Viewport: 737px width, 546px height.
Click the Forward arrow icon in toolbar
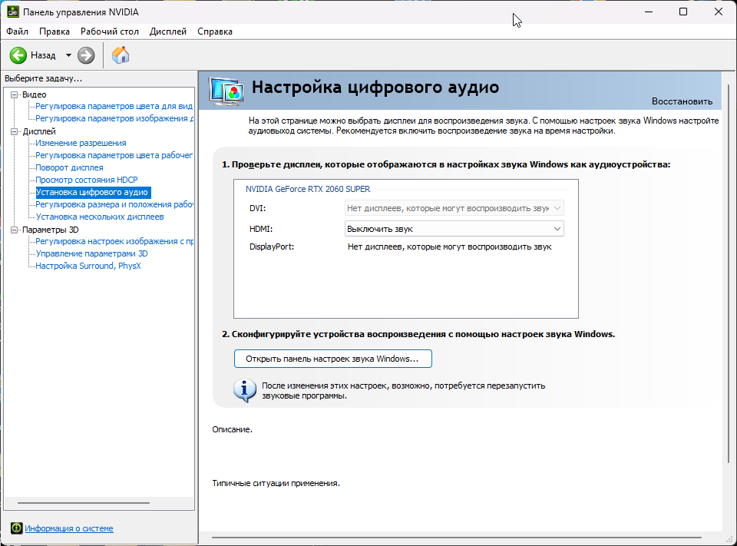[x=86, y=55]
